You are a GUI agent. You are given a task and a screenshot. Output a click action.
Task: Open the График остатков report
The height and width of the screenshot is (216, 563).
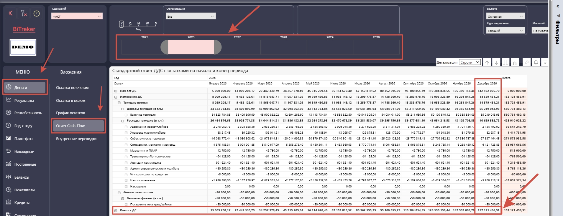click(x=70, y=113)
